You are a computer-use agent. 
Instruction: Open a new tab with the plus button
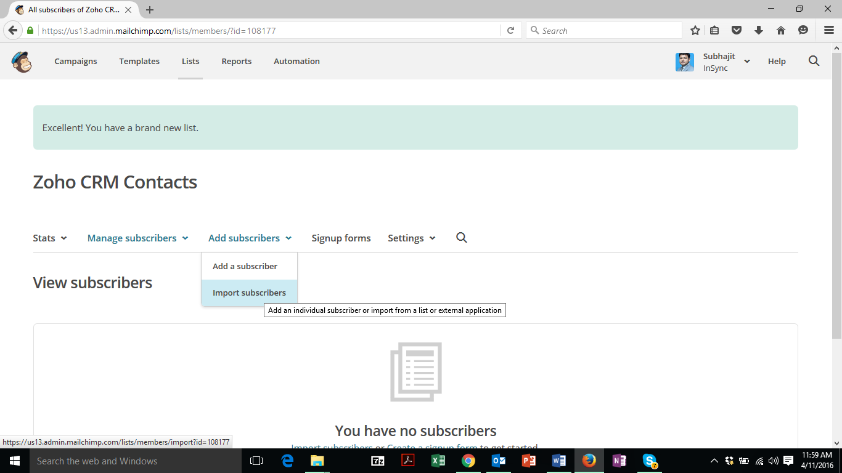[x=150, y=10]
